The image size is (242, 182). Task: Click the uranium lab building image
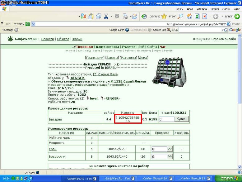point(169,72)
